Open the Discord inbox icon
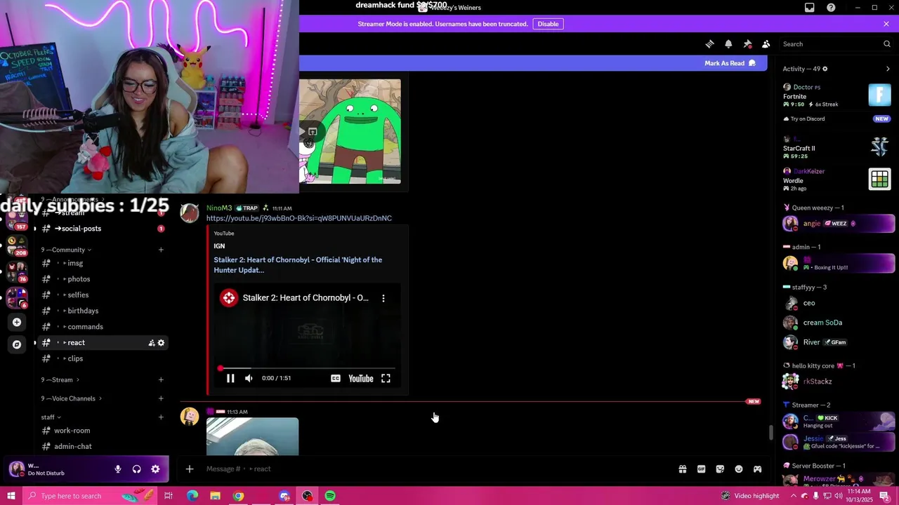Screen dimensions: 899x505 [810, 7]
